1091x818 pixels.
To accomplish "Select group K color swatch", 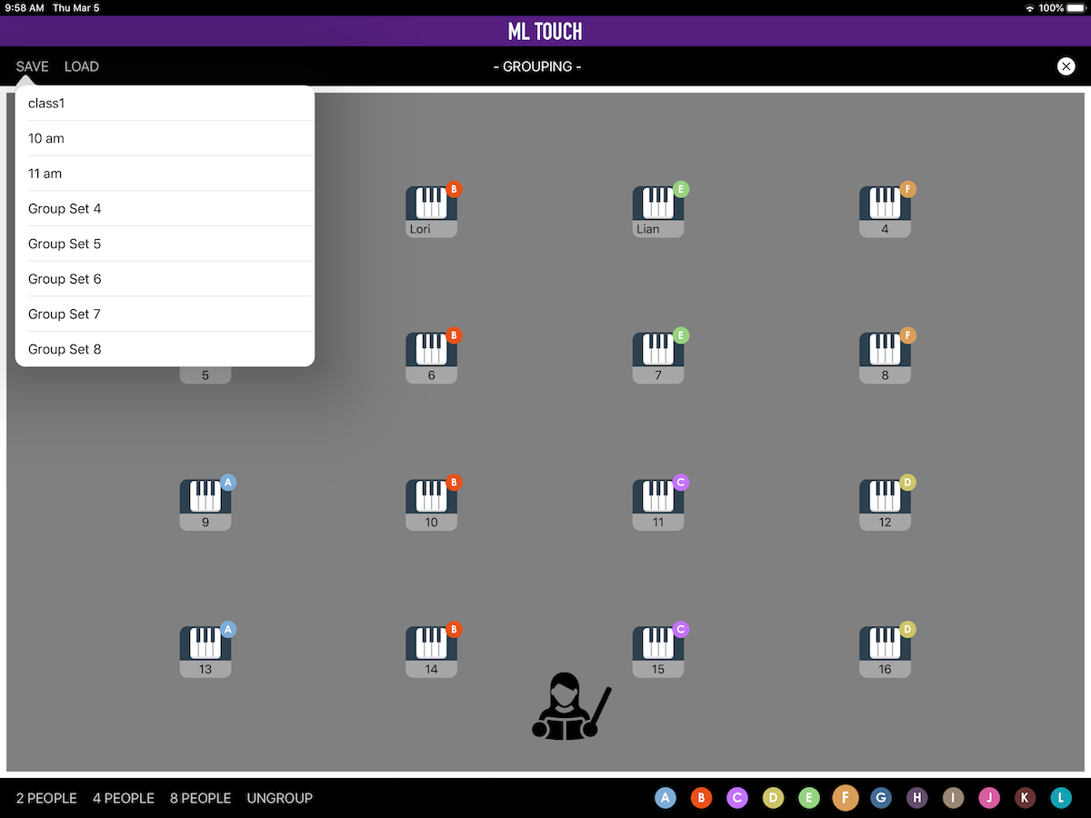I will pos(1025,798).
